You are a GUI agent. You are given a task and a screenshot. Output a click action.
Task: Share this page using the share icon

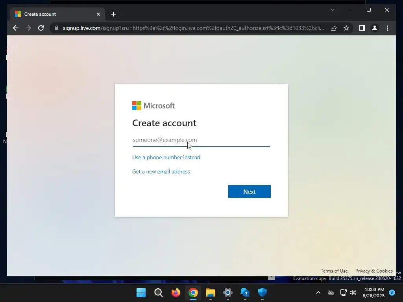pyautogui.click(x=334, y=28)
